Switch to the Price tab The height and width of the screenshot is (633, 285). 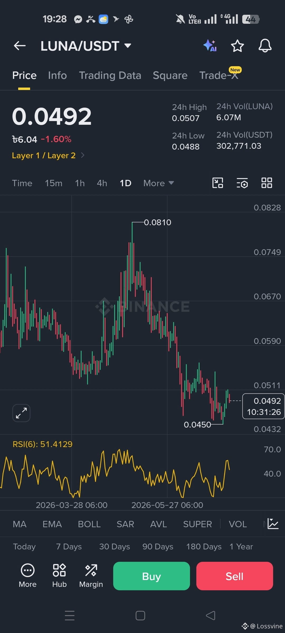pyautogui.click(x=24, y=75)
